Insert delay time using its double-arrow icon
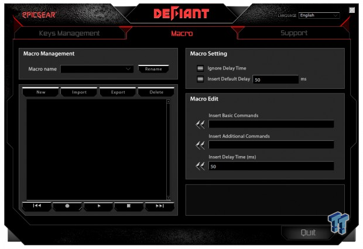 coord(200,166)
